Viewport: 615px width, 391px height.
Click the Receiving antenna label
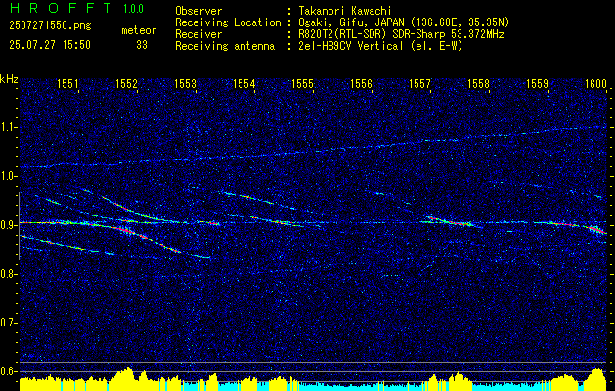[225, 46]
